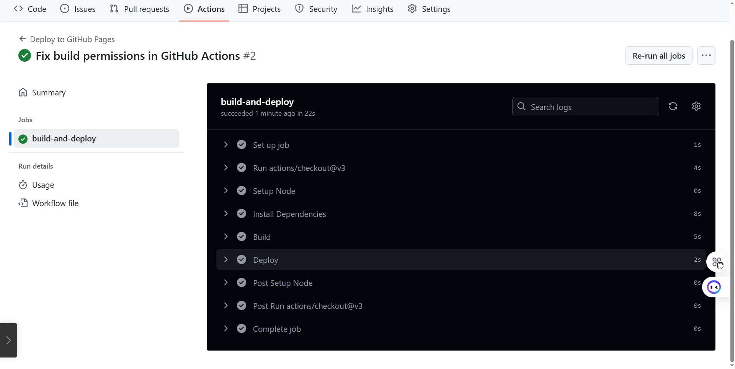Click the Complete job step label

click(277, 329)
